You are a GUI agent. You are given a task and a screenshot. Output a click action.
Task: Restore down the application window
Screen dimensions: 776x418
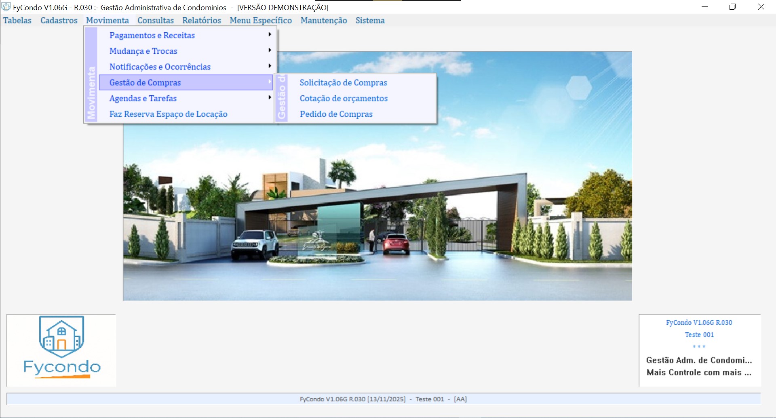coord(732,7)
